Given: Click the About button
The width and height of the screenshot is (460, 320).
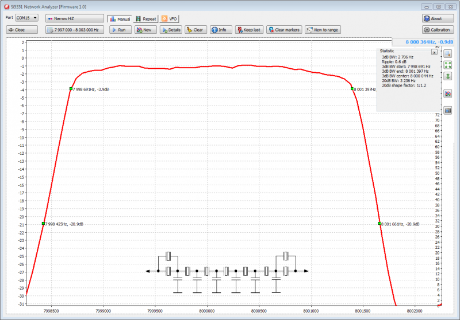Looking at the screenshot, I should 437,18.
